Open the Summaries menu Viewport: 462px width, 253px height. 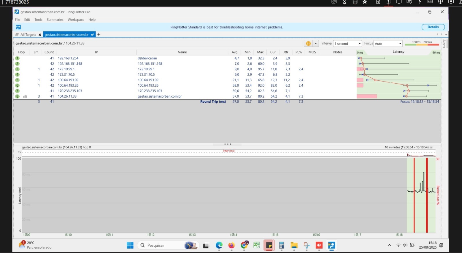coord(55,20)
